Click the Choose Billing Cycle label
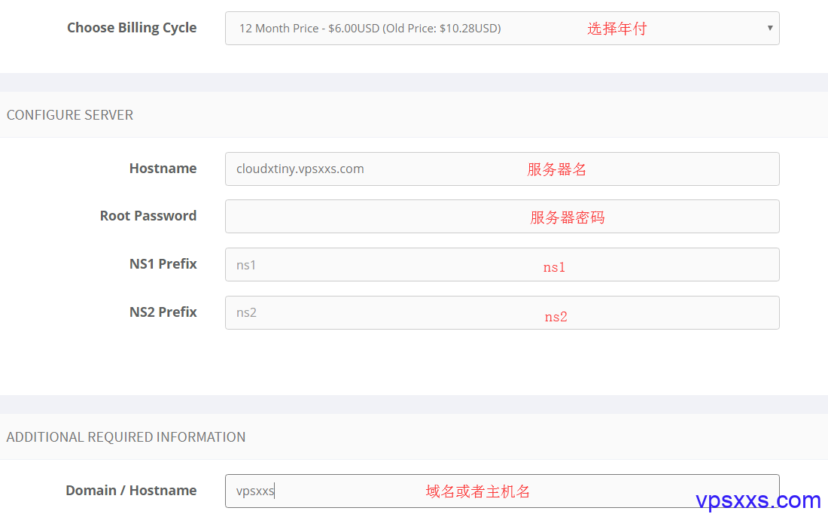This screenshot has width=828, height=517. tap(132, 28)
